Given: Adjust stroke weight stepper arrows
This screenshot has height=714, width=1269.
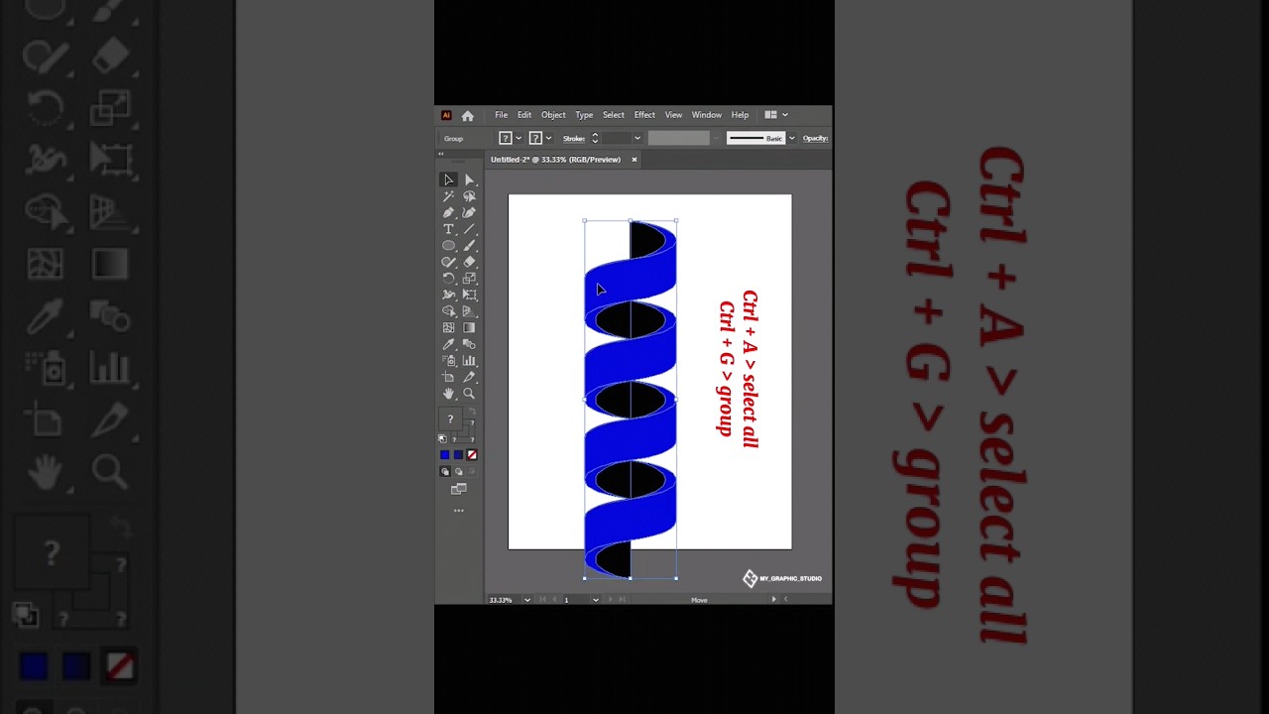Looking at the screenshot, I should (x=595, y=138).
